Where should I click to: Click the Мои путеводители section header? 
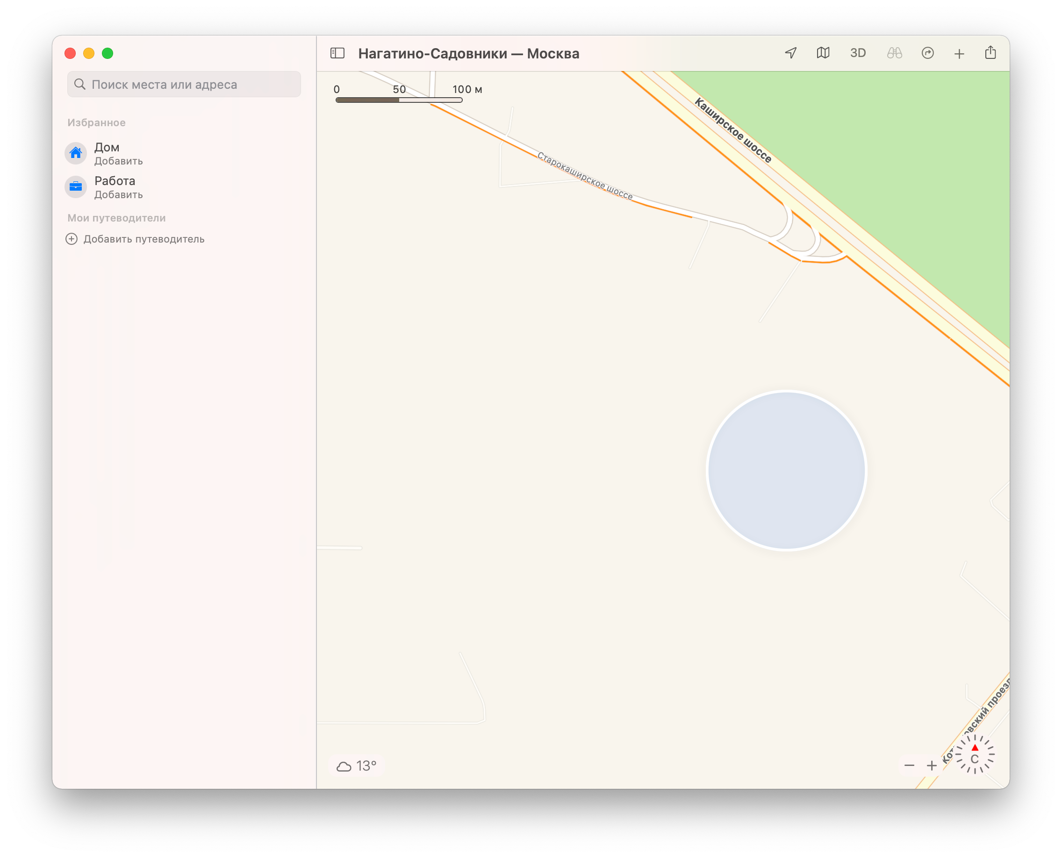(x=116, y=218)
